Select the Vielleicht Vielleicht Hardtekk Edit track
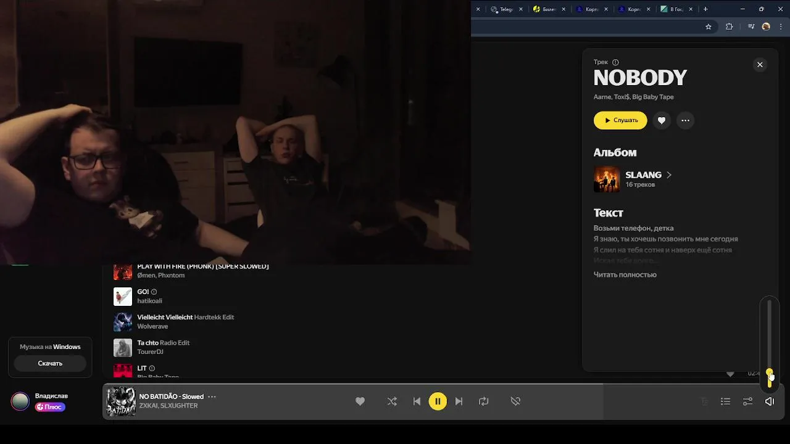The width and height of the screenshot is (790, 444). [x=185, y=317]
